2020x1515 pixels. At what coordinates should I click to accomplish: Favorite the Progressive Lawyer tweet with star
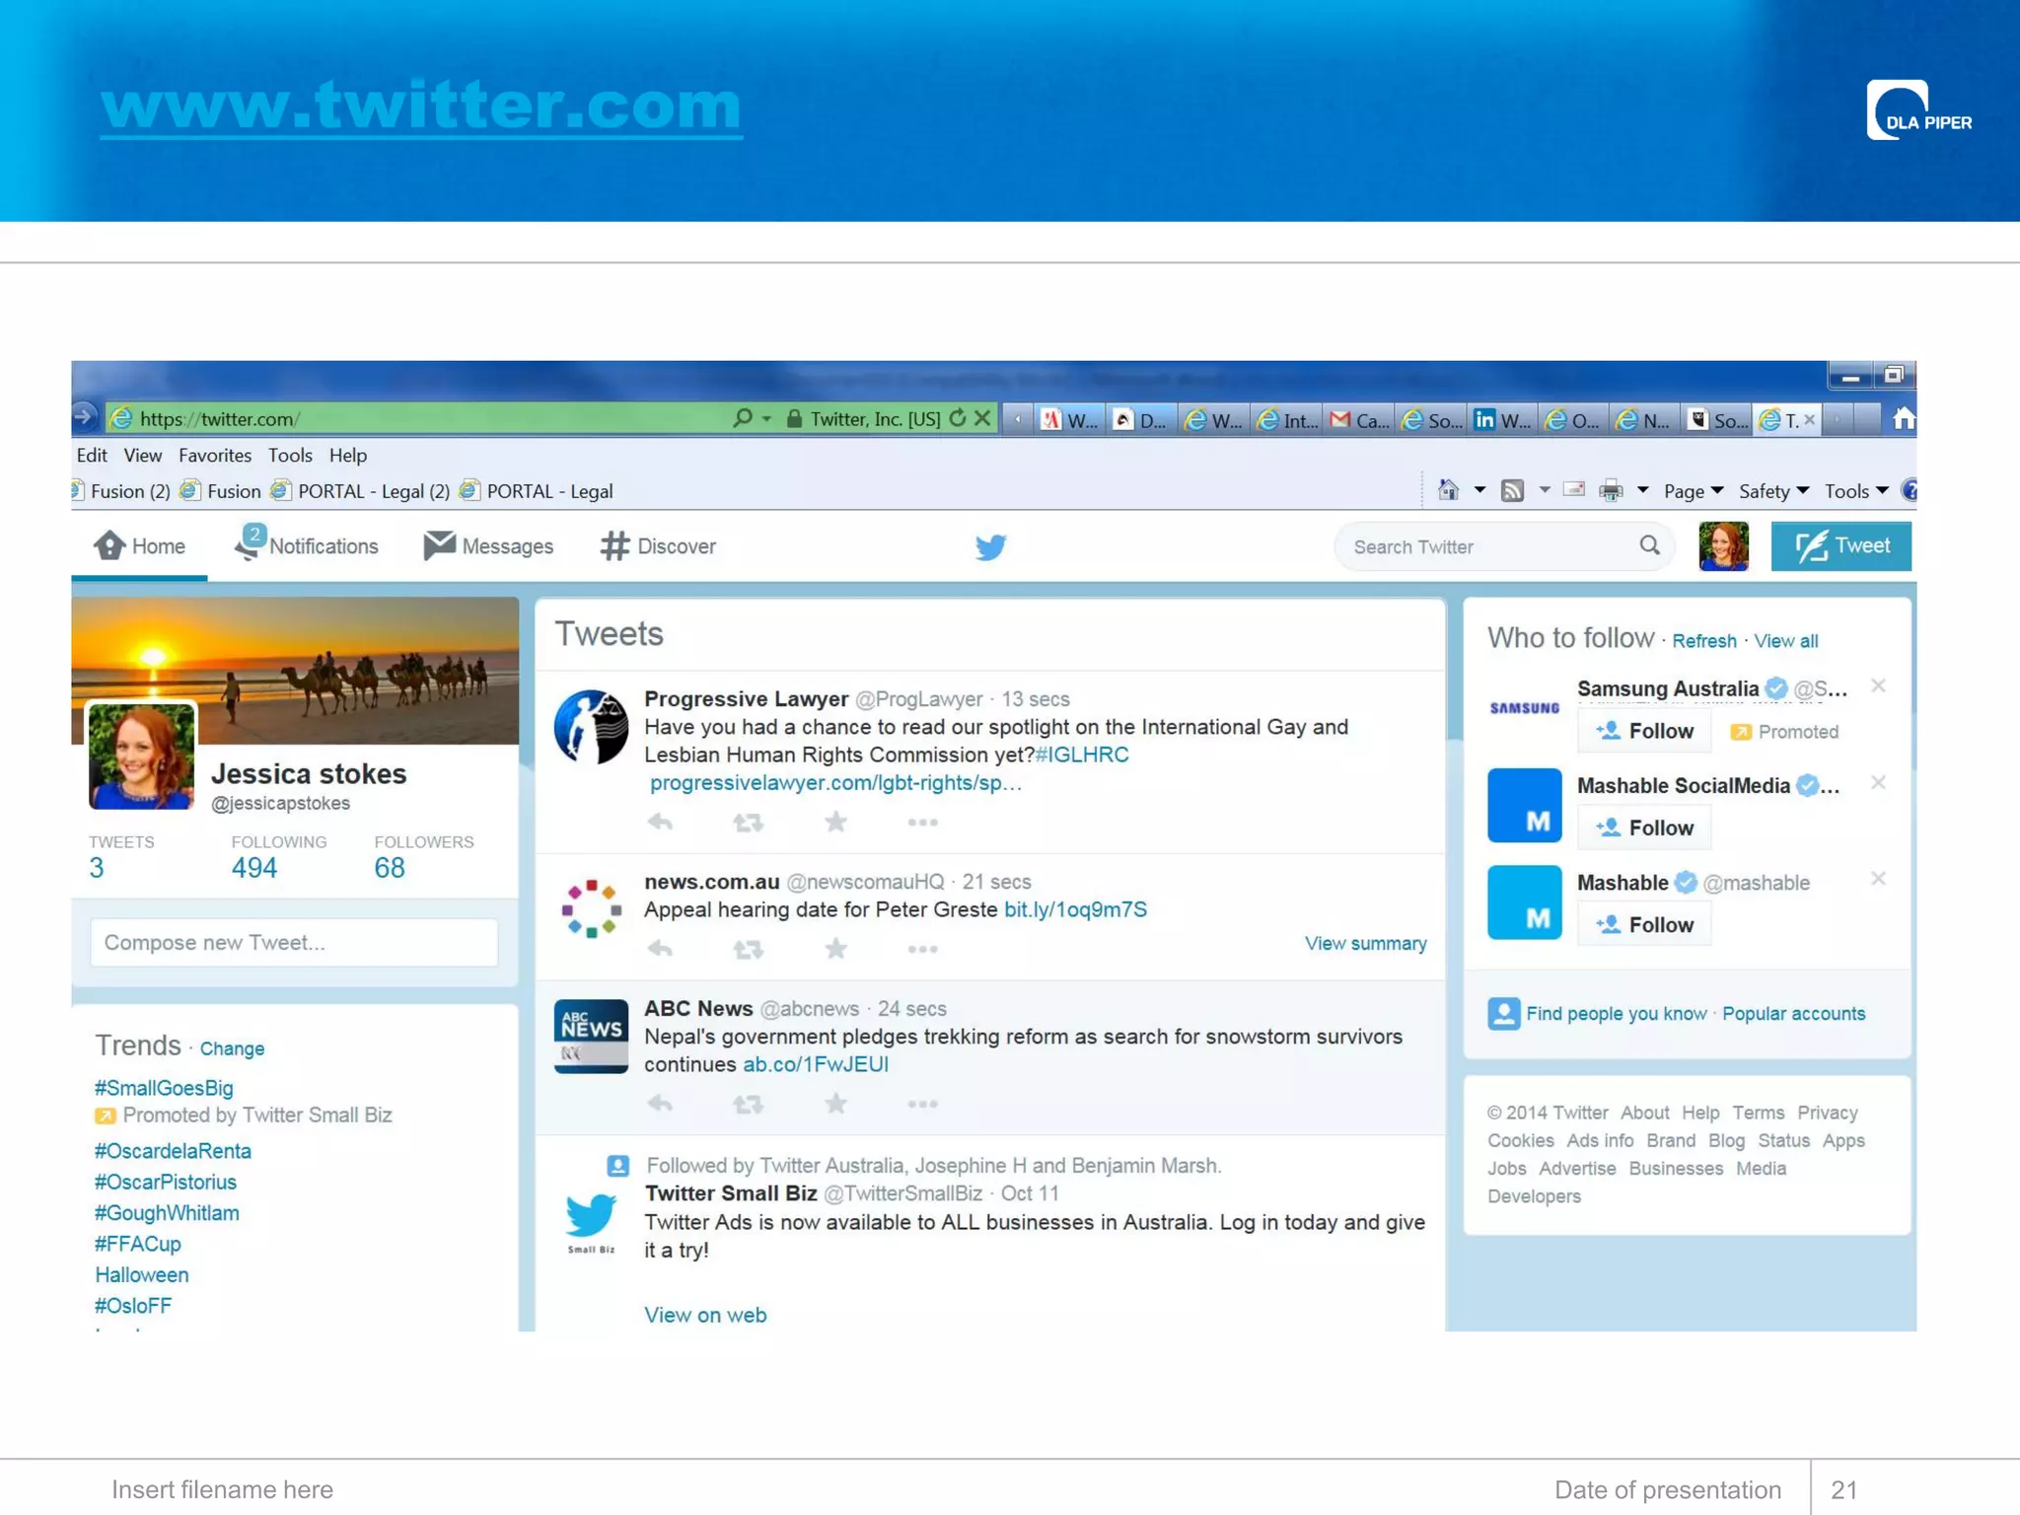(835, 822)
